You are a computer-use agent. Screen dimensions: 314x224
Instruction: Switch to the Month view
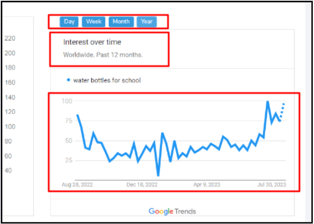pyautogui.click(x=121, y=22)
